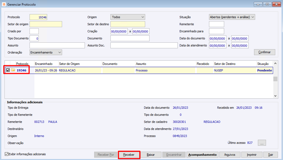283x160 pixels.
Task: Click Setor de cadastro code 30020301
Action: click(179, 122)
